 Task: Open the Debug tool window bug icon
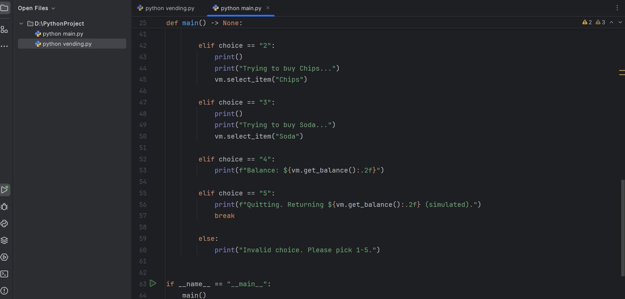pyautogui.click(x=4, y=206)
